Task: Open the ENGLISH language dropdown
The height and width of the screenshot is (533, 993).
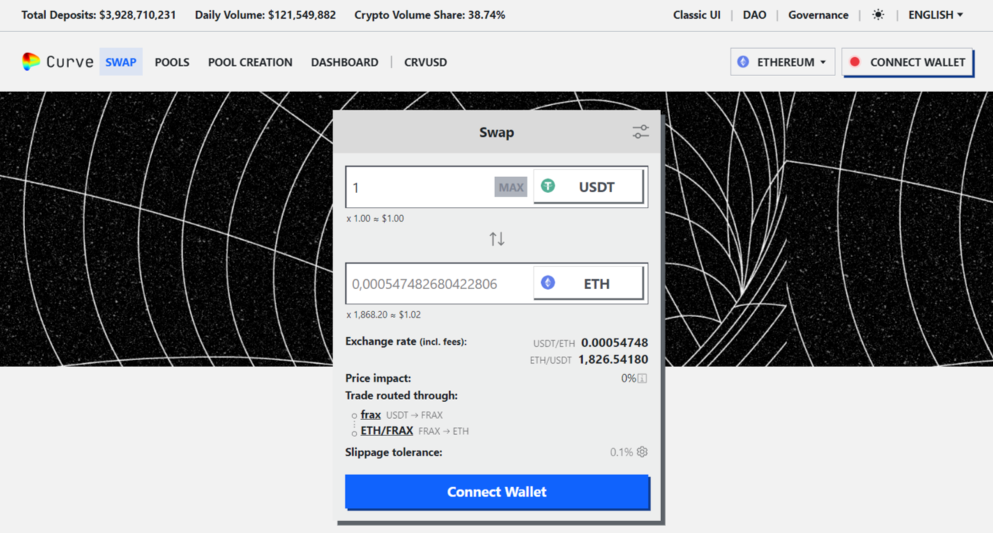Action: (934, 14)
